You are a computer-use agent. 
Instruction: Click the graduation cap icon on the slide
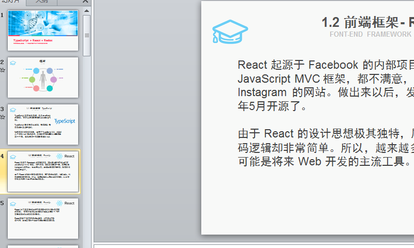[230, 32]
